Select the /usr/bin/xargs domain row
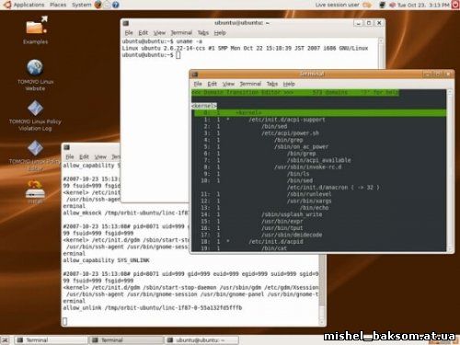 (318, 201)
